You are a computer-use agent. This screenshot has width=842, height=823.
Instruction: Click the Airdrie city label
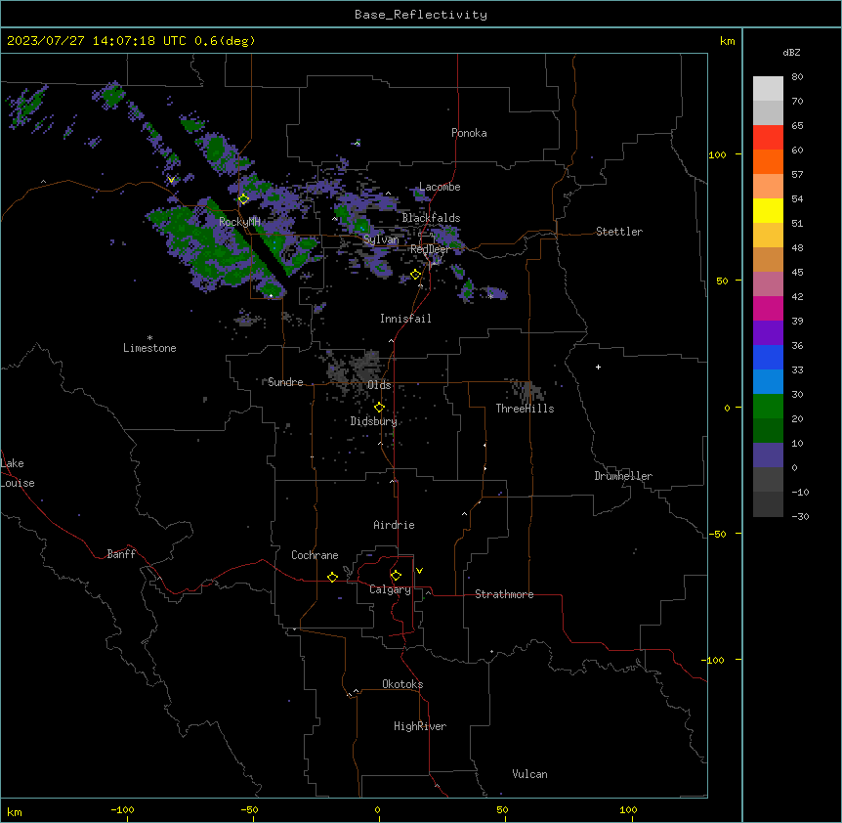pos(394,525)
